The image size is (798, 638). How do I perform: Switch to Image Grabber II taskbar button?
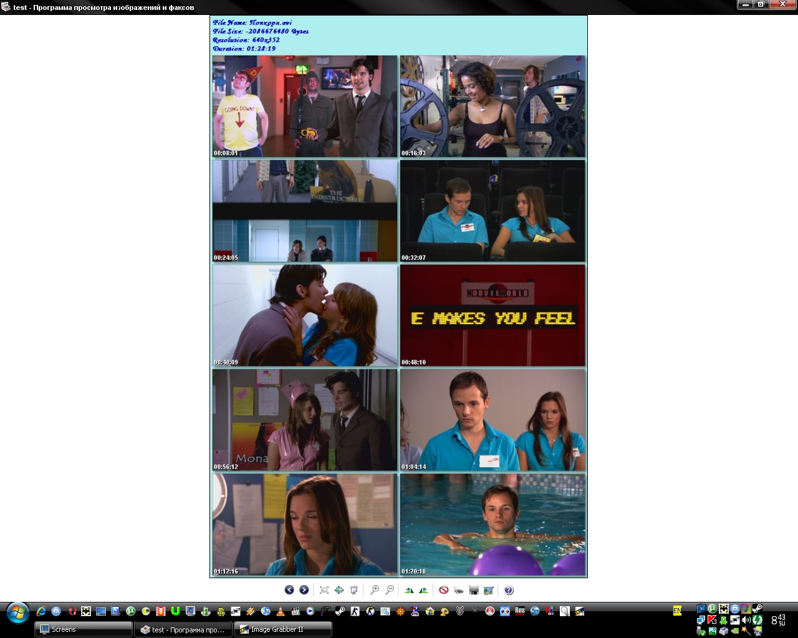click(283, 629)
